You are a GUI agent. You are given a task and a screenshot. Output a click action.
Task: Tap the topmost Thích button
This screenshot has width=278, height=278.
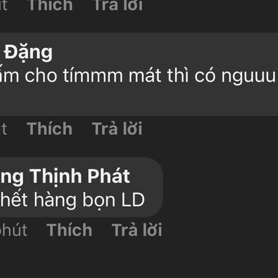(51, 5)
